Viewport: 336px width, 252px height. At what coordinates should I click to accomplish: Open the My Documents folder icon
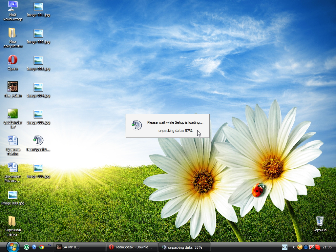pos(13,38)
